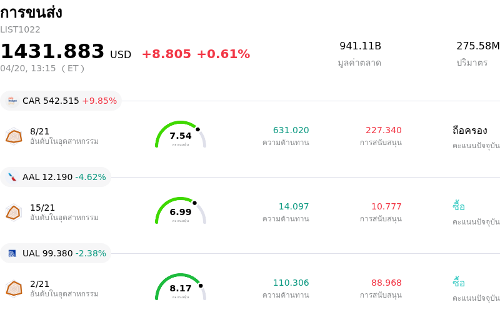The image size is (500, 312).
Task: Open the AAL 15/21 industry rank radar icon
Action: coord(14,213)
